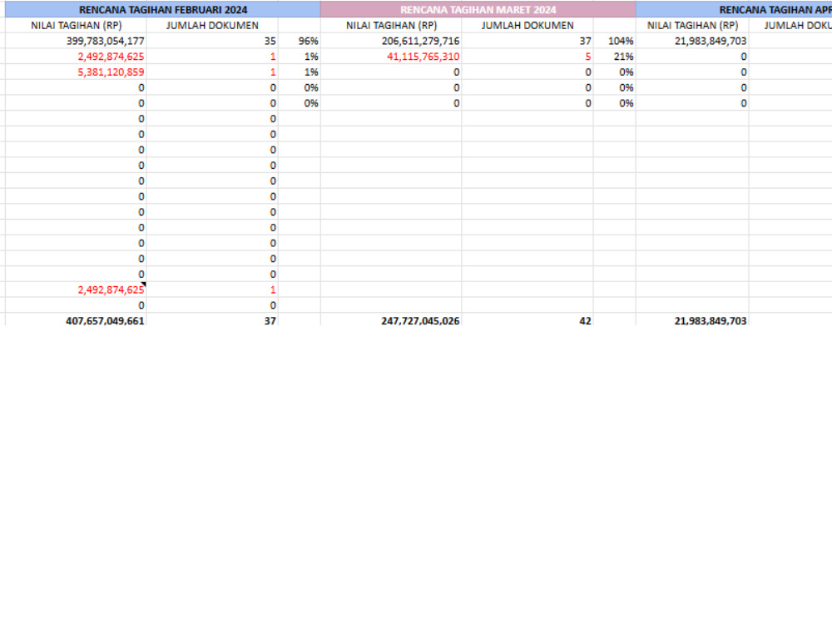Screen dimensions: 832x624
Task: Select document count cell 35
Action: (x=212, y=41)
